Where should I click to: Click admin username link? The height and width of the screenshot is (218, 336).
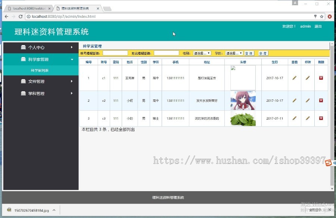(305, 26)
